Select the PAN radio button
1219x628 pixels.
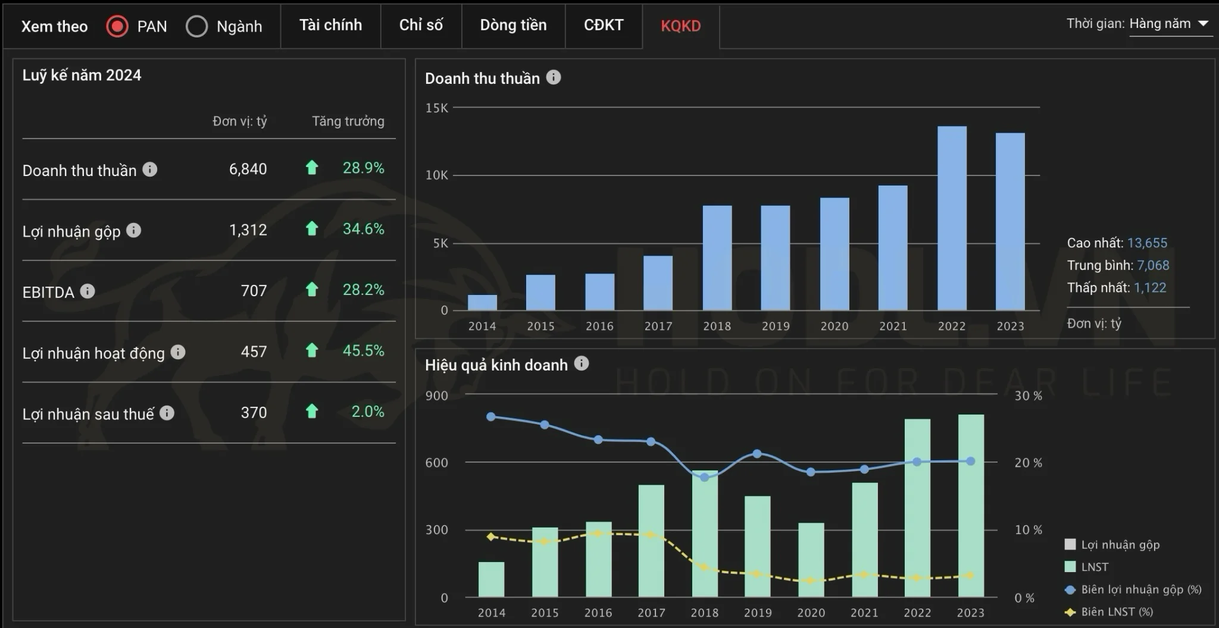pyautogui.click(x=117, y=26)
